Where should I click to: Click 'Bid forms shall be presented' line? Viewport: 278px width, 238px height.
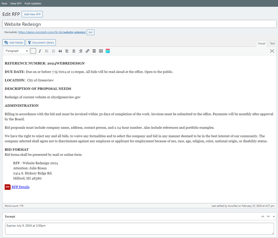(43, 155)
